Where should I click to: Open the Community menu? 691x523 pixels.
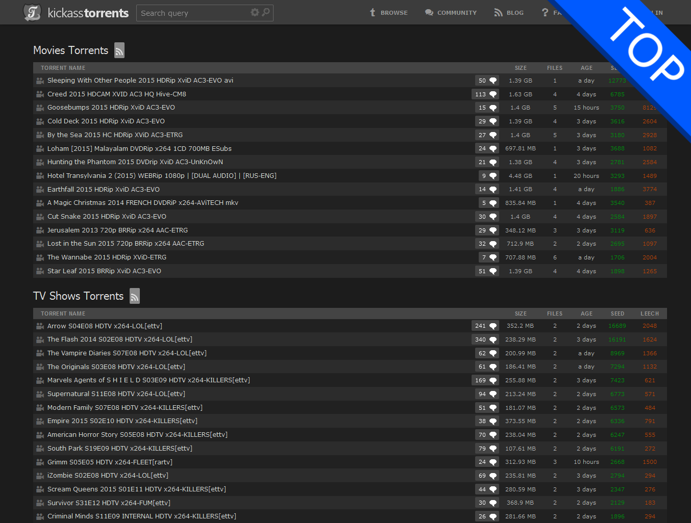pyautogui.click(x=451, y=13)
